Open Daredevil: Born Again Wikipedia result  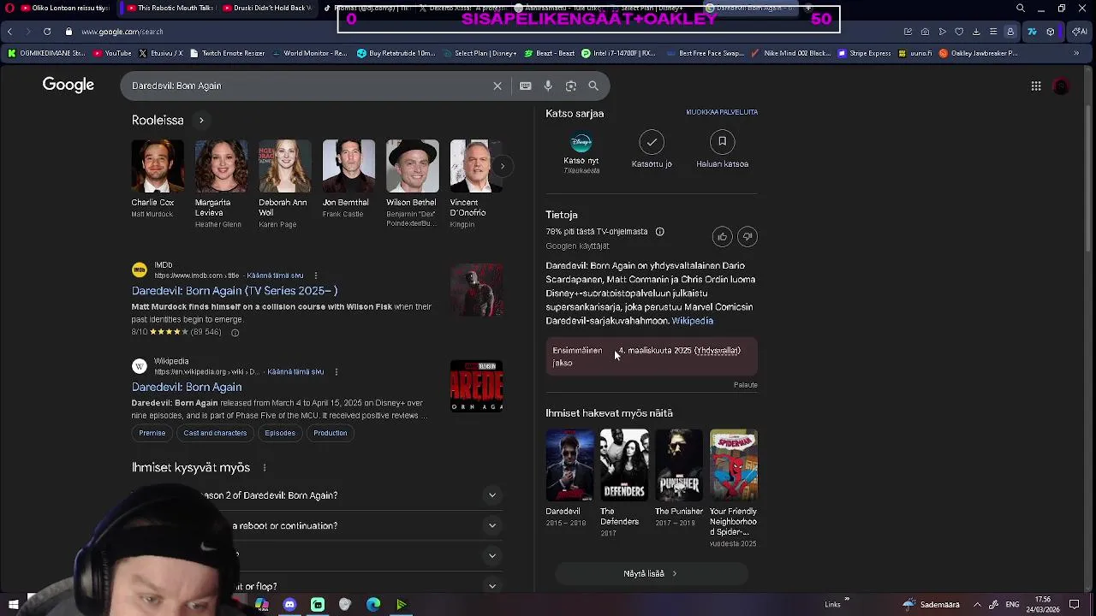tap(187, 387)
